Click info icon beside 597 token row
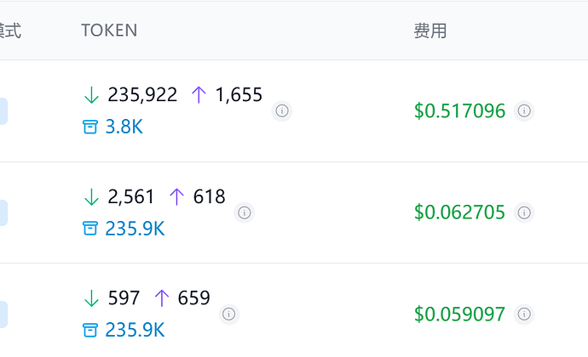This screenshot has height=357, width=588. (x=229, y=314)
